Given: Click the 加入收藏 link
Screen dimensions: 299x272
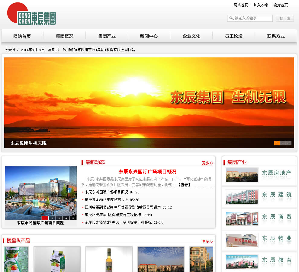Looking at the screenshot, I should [261, 5].
